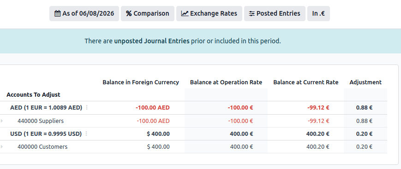
Task: Click the 440000 Suppliers account name
Action: tap(41, 121)
